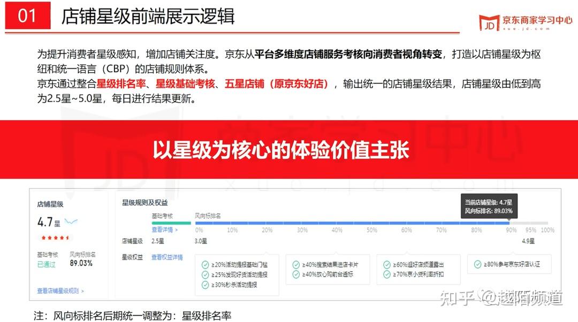Click the 已通过 status text

47,264
